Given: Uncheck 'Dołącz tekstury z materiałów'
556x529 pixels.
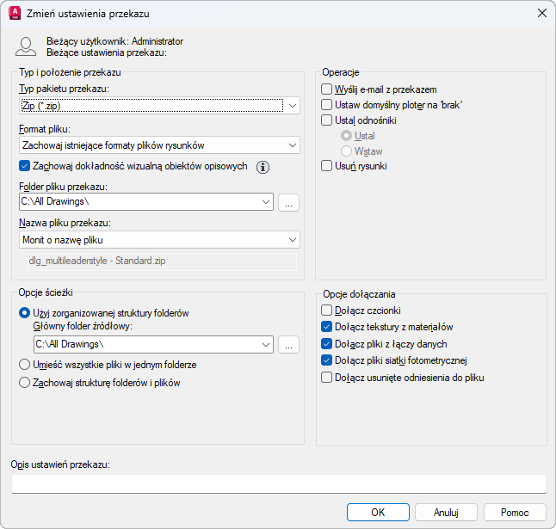Looking at the screenshot, I should click(326, 327).
